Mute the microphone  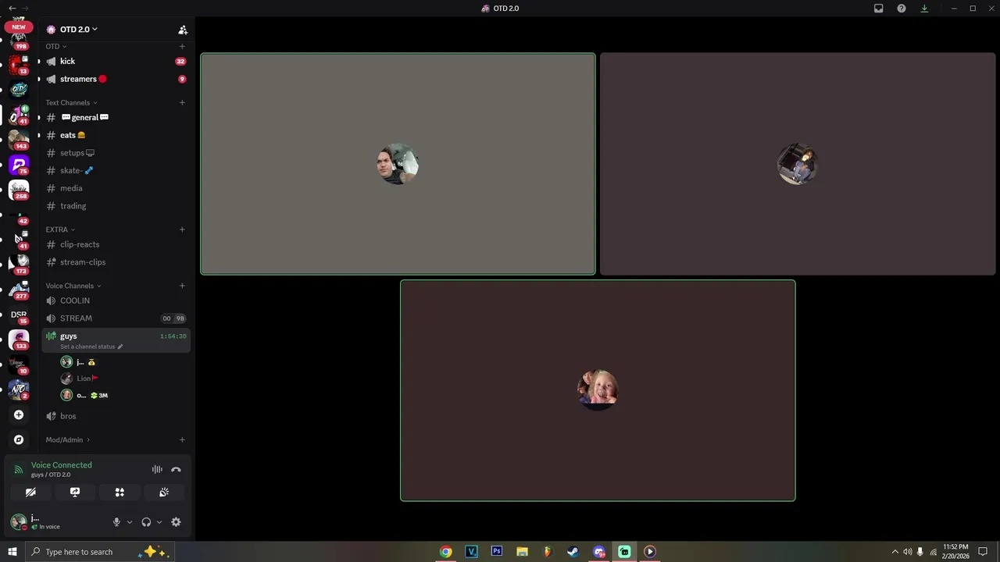tap(116, 522)
